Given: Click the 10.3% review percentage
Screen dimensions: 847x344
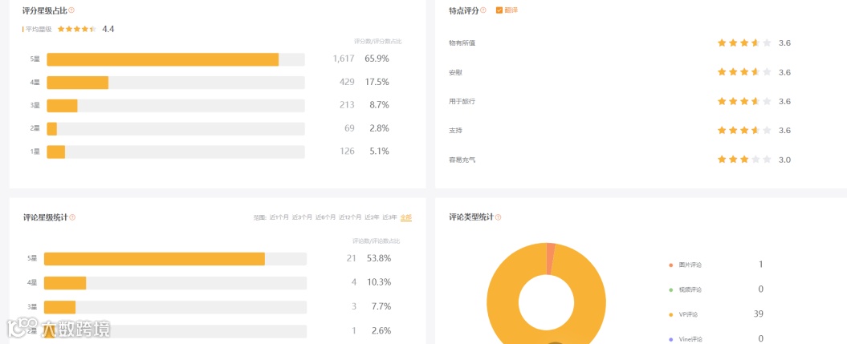Looking at the screenshot, I should pyautogui.click(x=379, y=282).
